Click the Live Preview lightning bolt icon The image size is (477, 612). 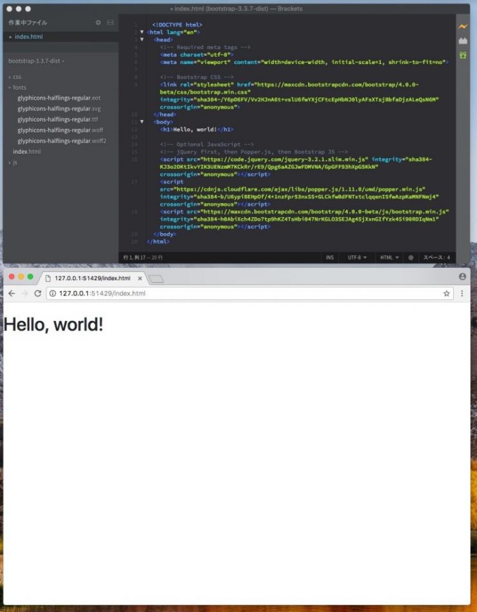coord(462,26)
